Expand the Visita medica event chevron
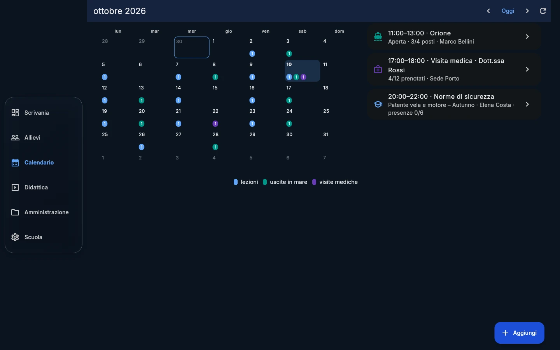The height and width of the screenshot is (350, 560). click(x=527, y=69)
